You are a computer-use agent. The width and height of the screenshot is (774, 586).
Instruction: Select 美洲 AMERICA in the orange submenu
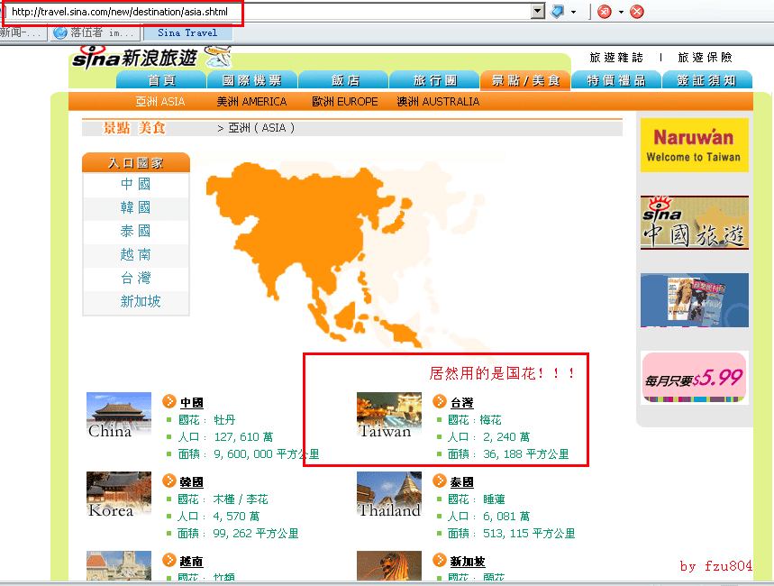(x=251, y=102)
